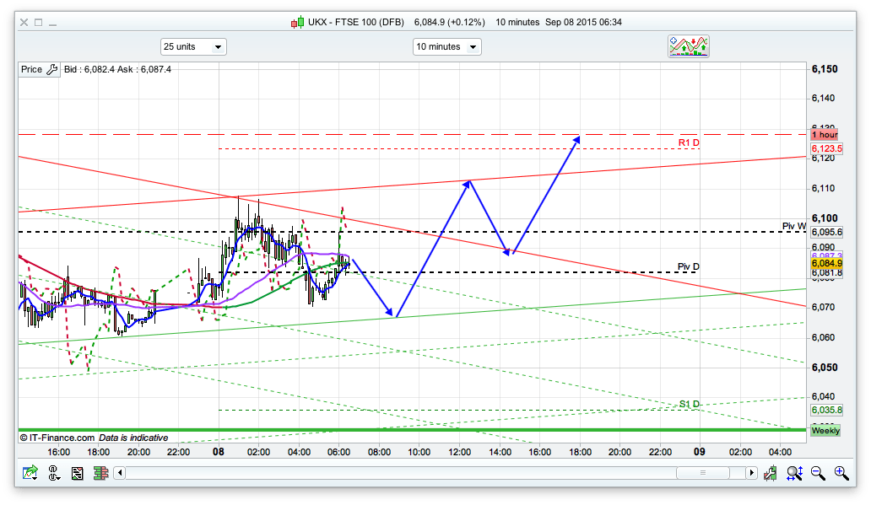Open the indicators and trading tools icon

(x=688, y=46)
